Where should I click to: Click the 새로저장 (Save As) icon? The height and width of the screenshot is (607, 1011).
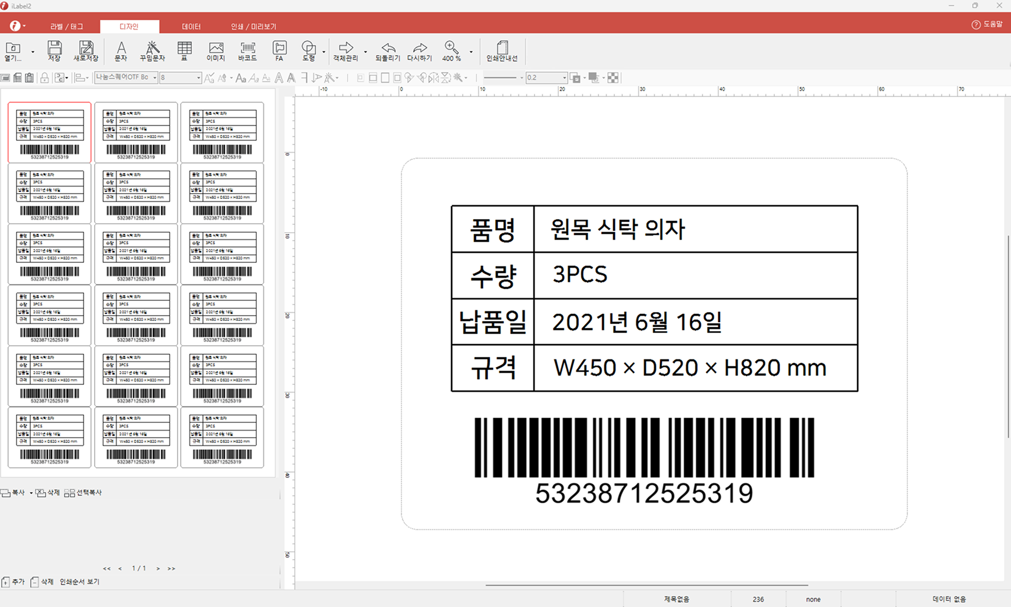tap(86, 47)
